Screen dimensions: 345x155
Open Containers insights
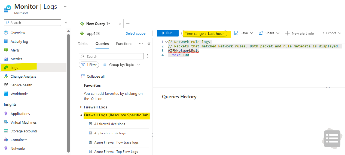pos(19,140)
